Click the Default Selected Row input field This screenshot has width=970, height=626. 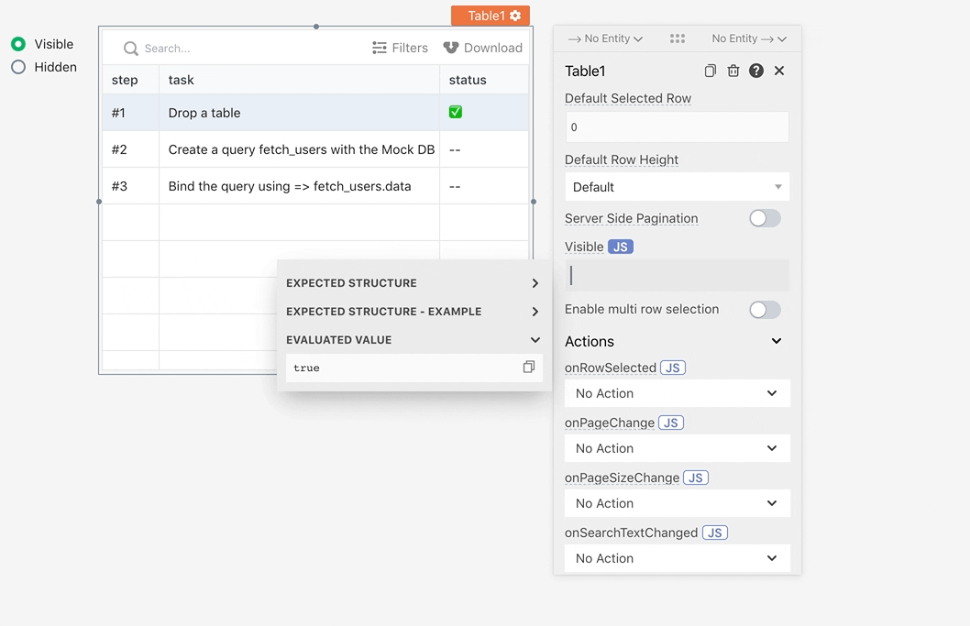click(x=677, y=126)
